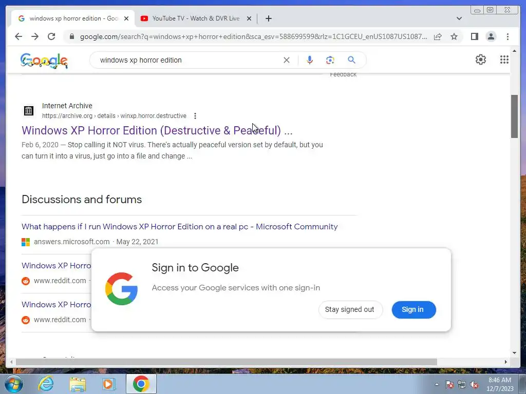Click the Google holiday logo
526x394 pixels.
(44, 61)
